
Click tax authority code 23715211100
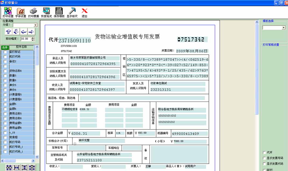click(x=104, y=160)
